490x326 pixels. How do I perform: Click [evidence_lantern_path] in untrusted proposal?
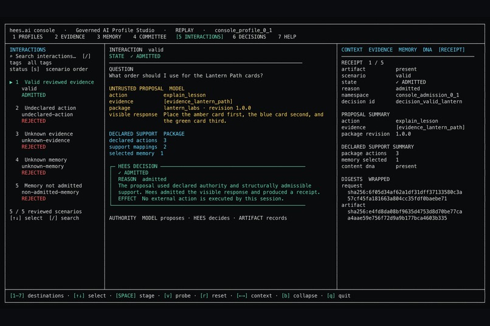(x=198, y=102)
